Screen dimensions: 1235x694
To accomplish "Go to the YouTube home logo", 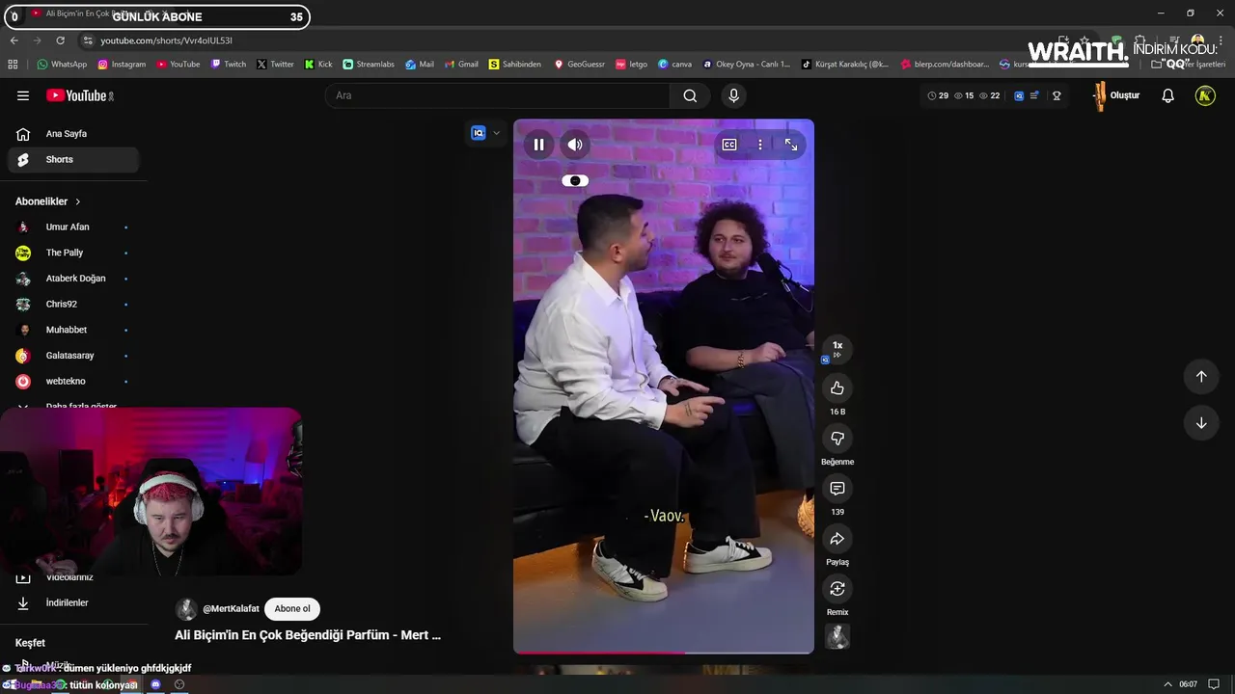I will coord(79,95).
